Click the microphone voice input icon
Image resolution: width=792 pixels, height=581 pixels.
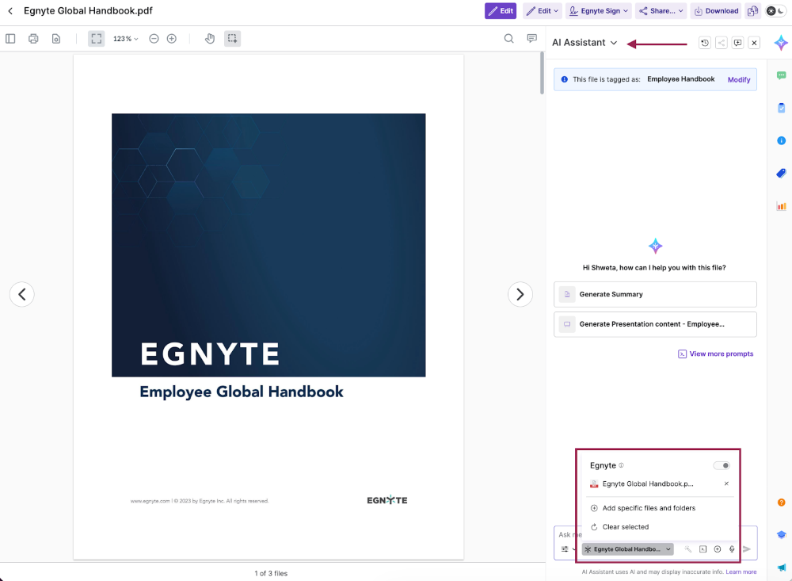732,549
